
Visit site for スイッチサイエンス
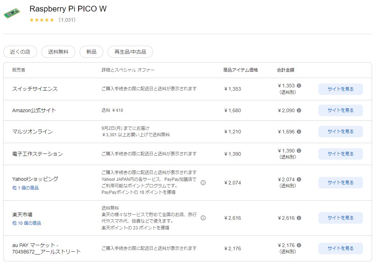[340, 89]
